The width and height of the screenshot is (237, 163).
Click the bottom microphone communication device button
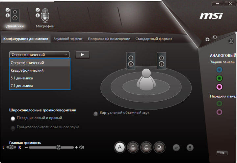[x=190, y=147]
